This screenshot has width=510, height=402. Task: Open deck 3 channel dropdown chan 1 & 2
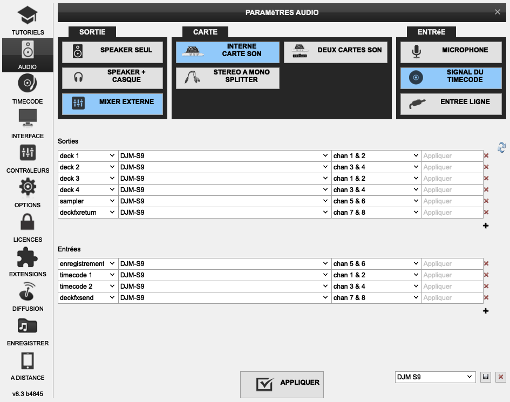(x=376, y=179)
